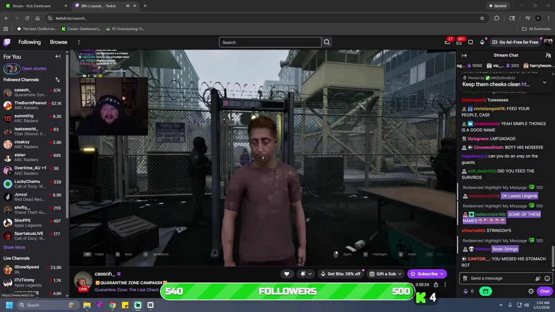Open the celebration cheer icon in chat box
This screenshot has height=312, width=555.
tap(538, 279)
